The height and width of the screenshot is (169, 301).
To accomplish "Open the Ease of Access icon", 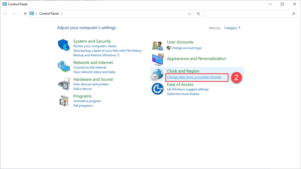I will point(157,89).
